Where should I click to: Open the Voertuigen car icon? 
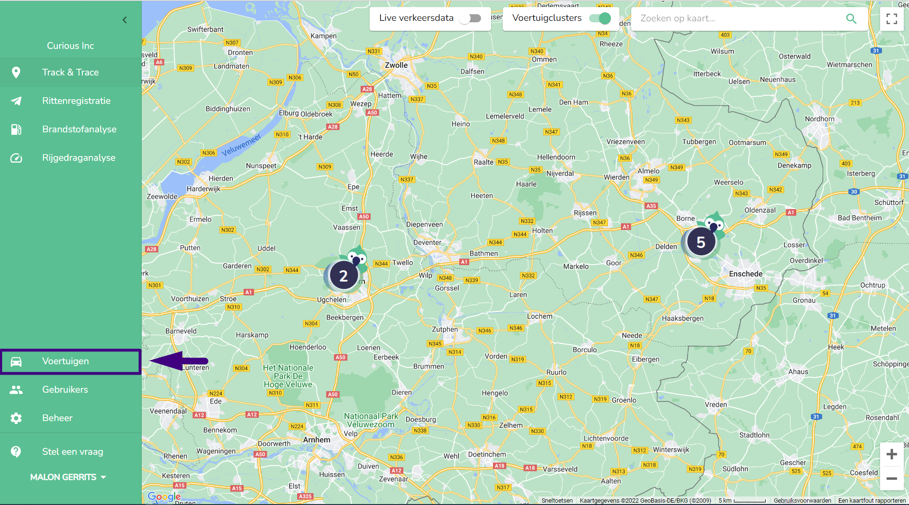pyautogui.click(x=16, y=362)
